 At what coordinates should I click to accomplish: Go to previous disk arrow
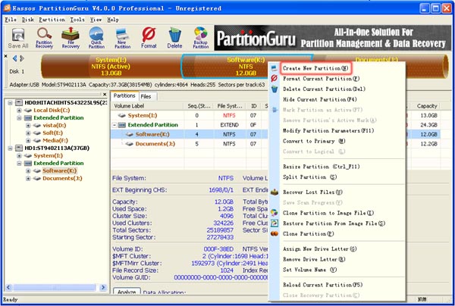coord(15,58)
